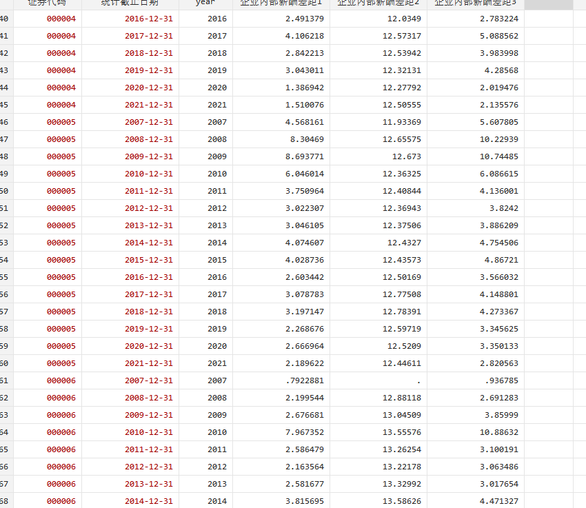Click cell containing 10.74485
The height and width of the screenshot is (508, 586).
(x=476, y=156)
